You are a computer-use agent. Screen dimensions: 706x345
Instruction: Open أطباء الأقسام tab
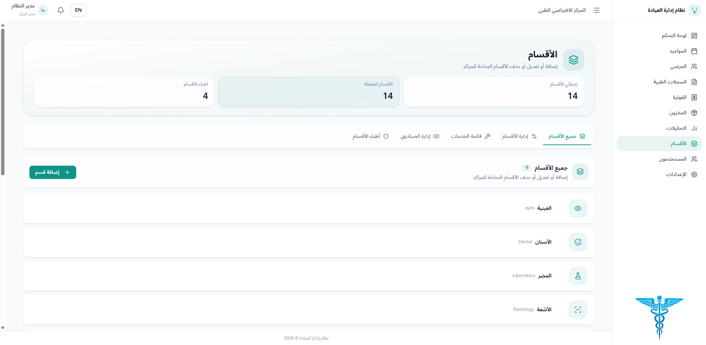[x=370, y=137]
